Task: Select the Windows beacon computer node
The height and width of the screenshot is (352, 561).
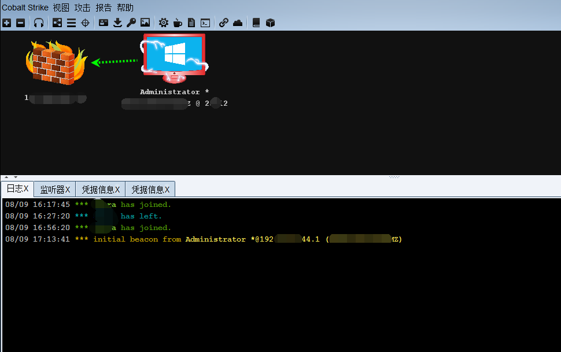Action: (x=174, y=58)
